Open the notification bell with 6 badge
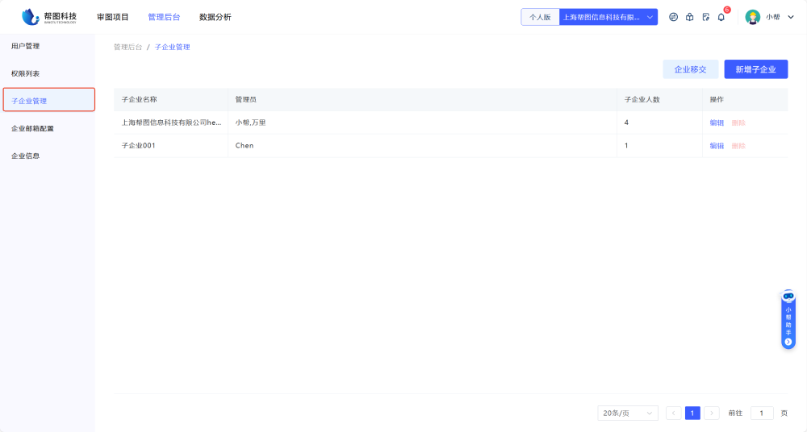 (721, 17)
